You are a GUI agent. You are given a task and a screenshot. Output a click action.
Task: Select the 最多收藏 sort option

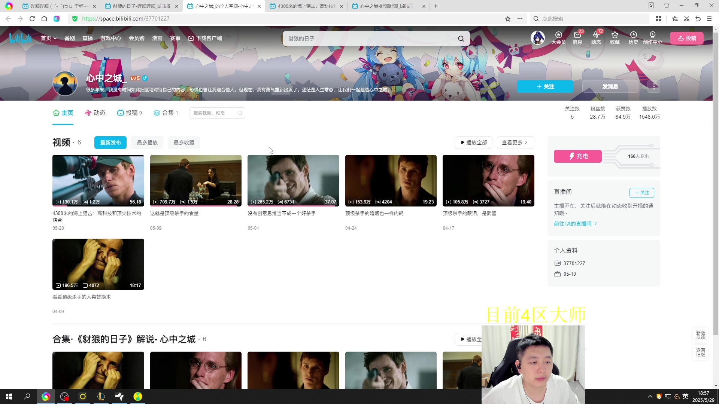tap(184, 143)
